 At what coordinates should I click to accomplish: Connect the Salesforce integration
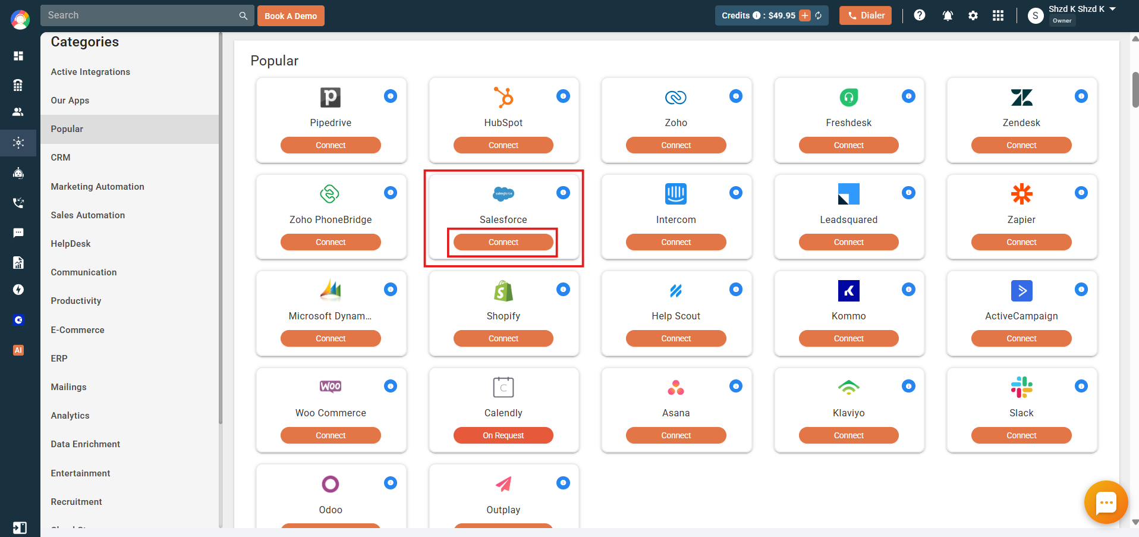tap(504, 242)
